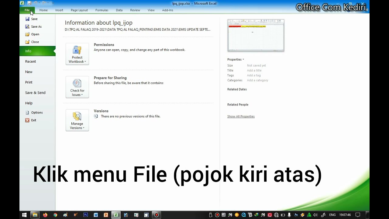Click Exit to quit Excel
The width and height of the screenshot is (389, 219).
click(31, 120)
